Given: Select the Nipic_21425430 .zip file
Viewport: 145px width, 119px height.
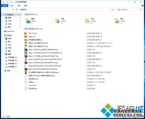Looking at the screenshot, I should point(43,63).
